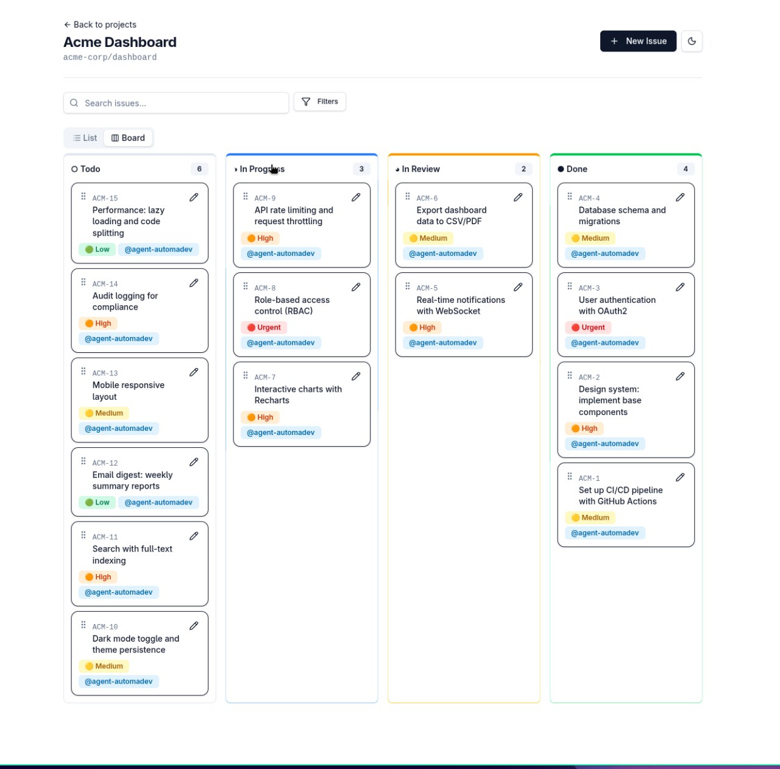Edit the ACM-9 API rate limiting card
Image resolution: width=780 pixels, height=769 pixels.
pyautogui.click(x=356, y=197)
